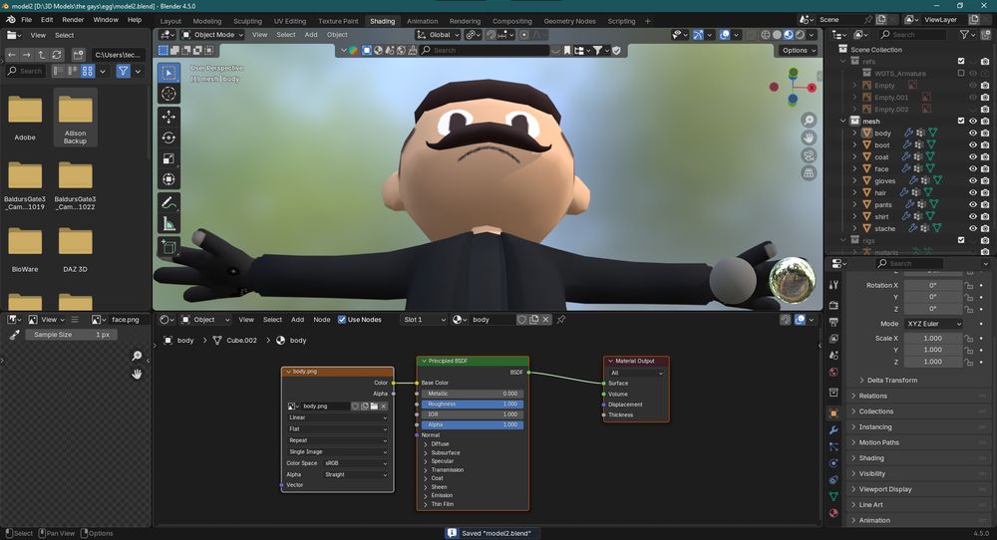Open the XYZ Euler rotation mode dropdown
Image resolution: width=997 pixels, height=540 pixels.
point(933,324)
